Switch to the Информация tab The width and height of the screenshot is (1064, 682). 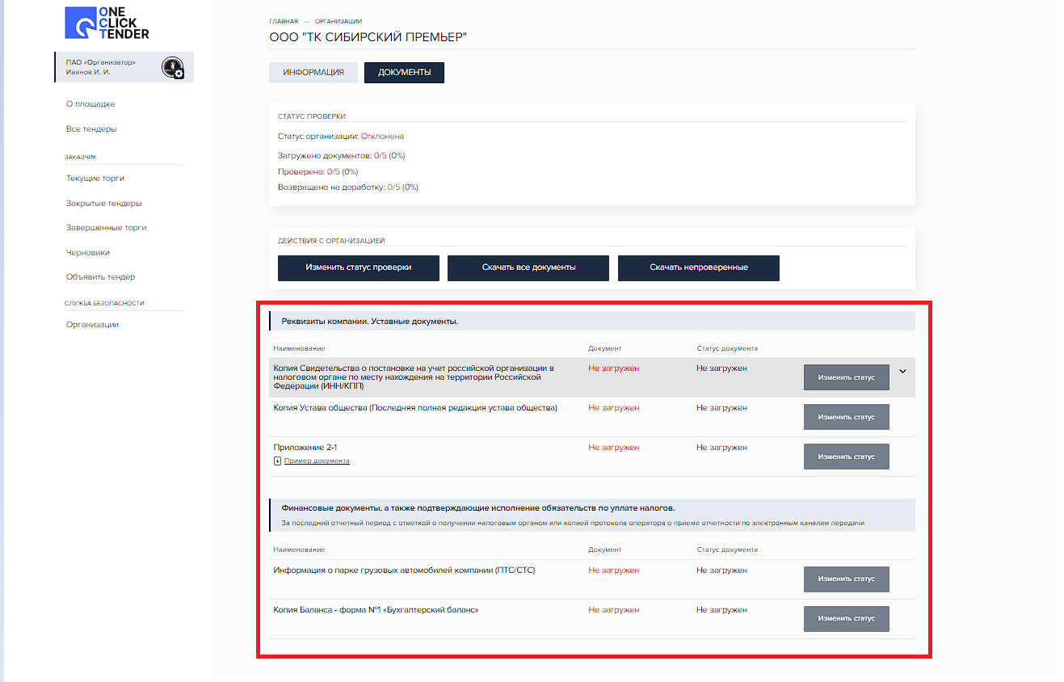pos(313,73)
